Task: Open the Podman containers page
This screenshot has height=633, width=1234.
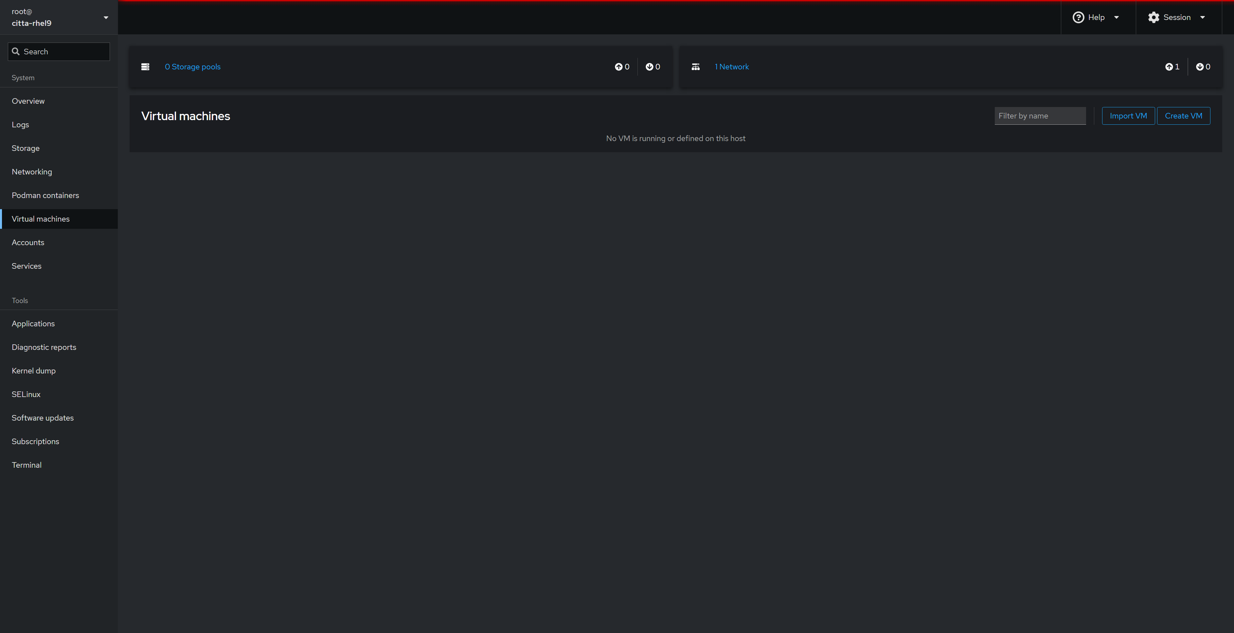Action: point(45,195)
